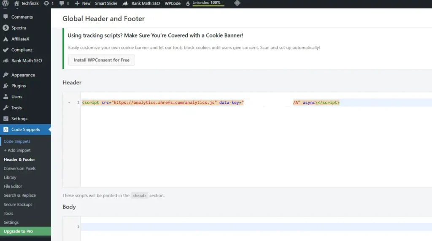
Task: Click the Appearance paintbrush icon
Action: [6, 75]
